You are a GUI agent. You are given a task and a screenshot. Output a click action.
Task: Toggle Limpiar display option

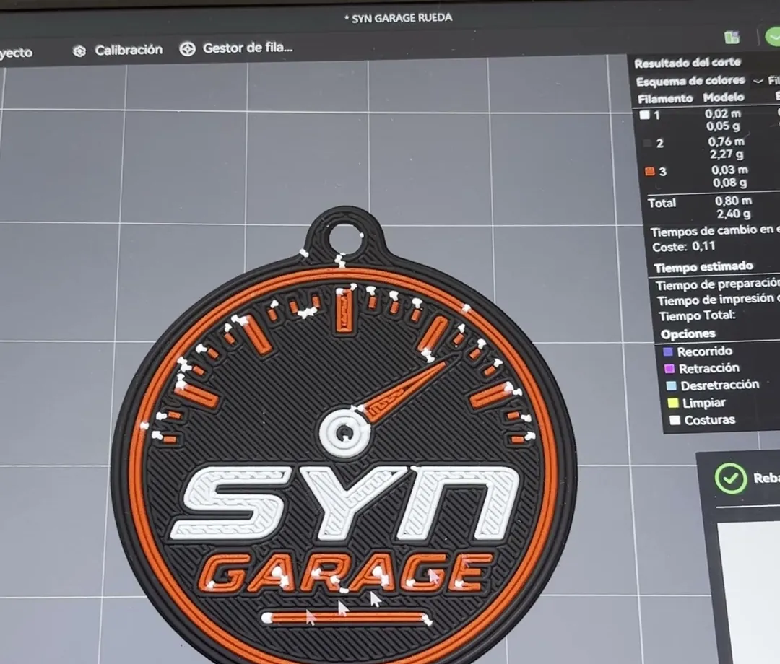coord(672,403)
